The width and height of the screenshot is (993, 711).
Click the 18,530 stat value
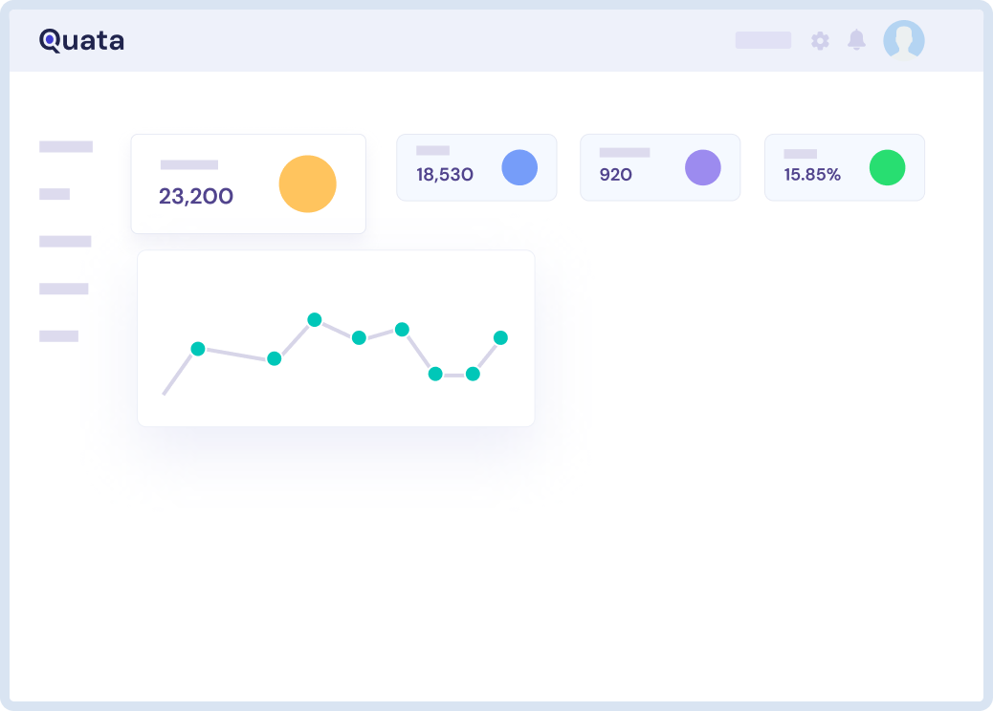(444, 175)
